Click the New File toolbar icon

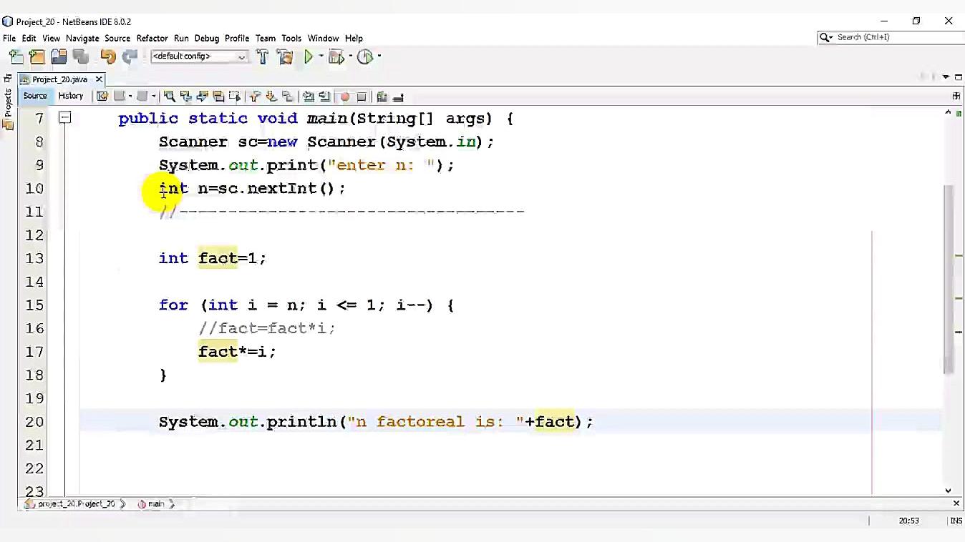click(16, 56)
